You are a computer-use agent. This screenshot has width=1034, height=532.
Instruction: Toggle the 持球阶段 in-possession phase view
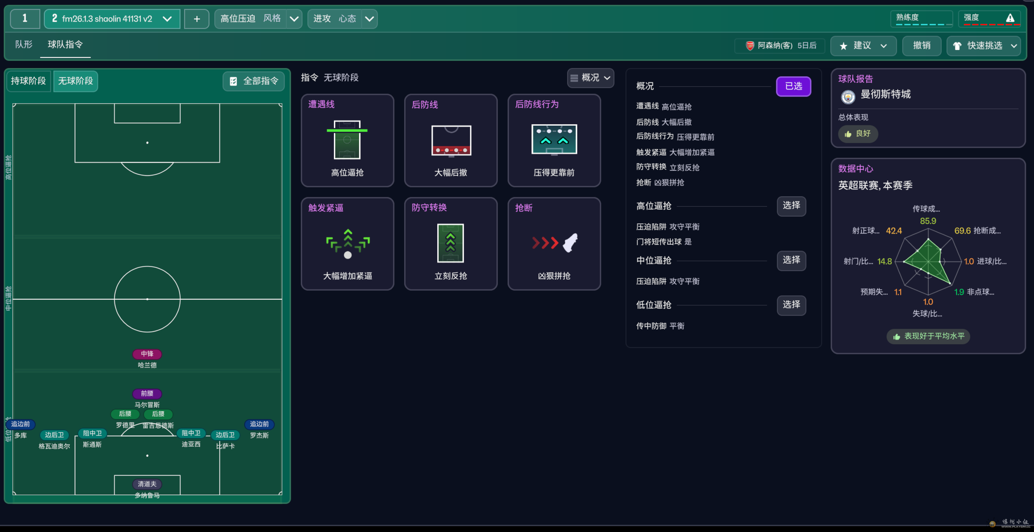click(x=29, y=81)
